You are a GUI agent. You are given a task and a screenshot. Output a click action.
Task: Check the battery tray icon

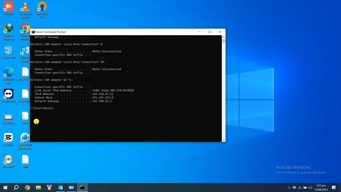305,188
